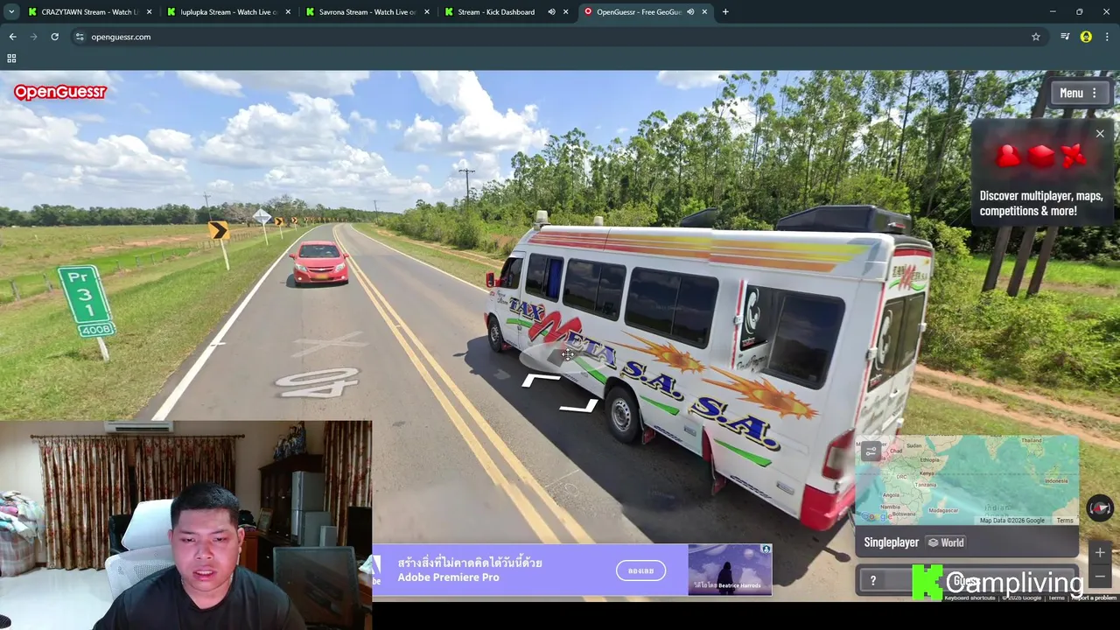
Task: Click the site information icon
Action: coord(80,37)
